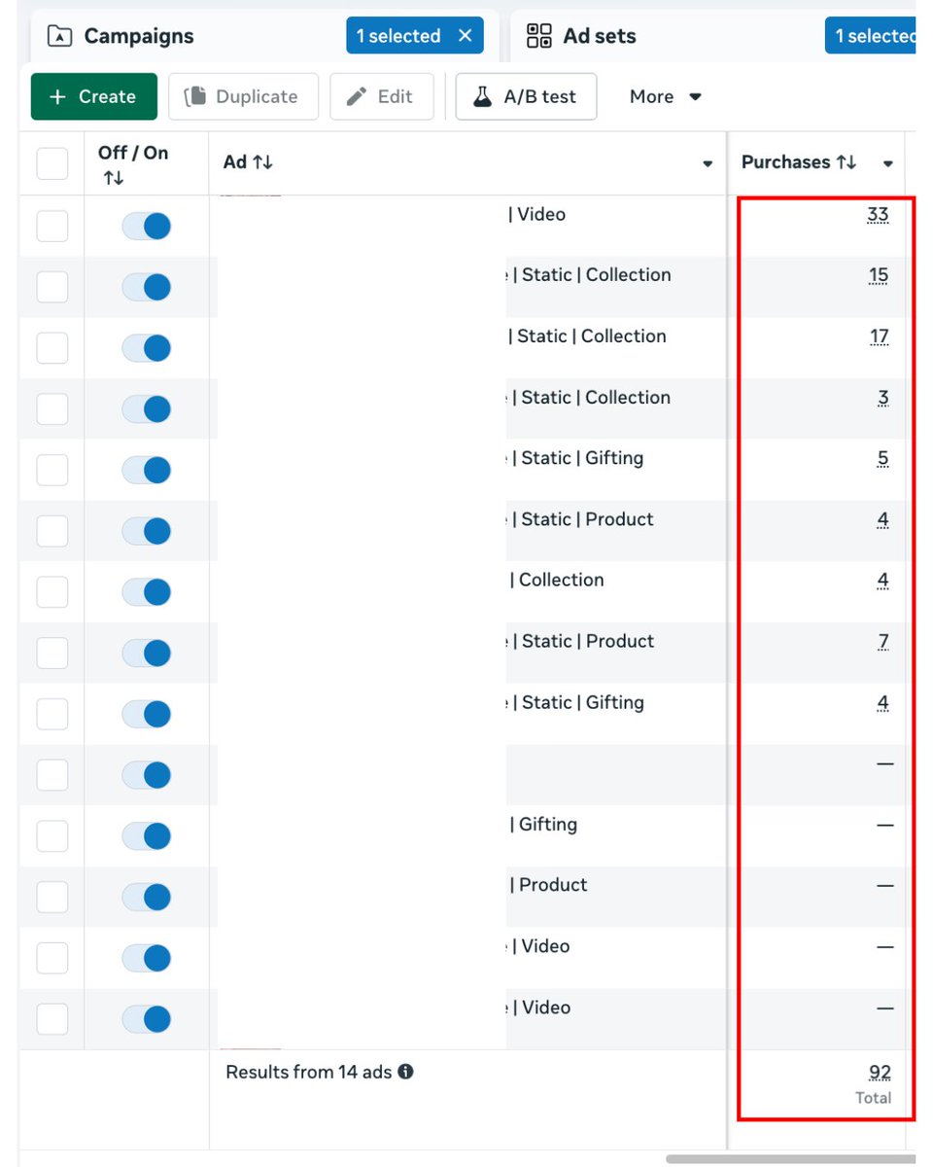The height and width of the screenshot is (1167, 933).
Task: Turn off Static Product ad with 4 purchases
Action: (x=147, y=531)
